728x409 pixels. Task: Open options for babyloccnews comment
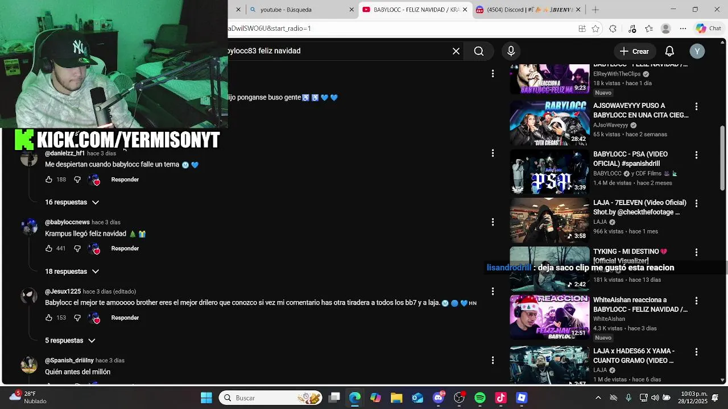click(493, 222)
